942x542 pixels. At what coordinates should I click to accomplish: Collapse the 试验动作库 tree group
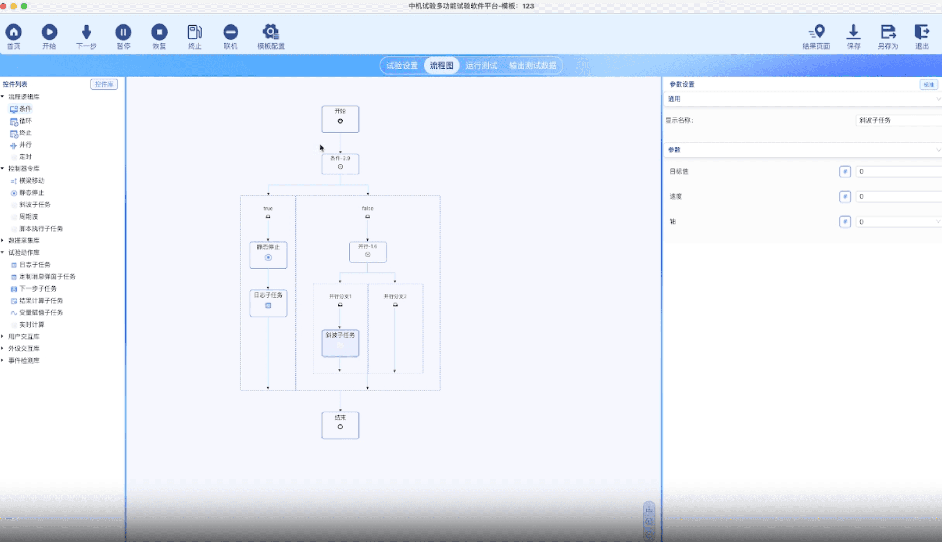3,252
